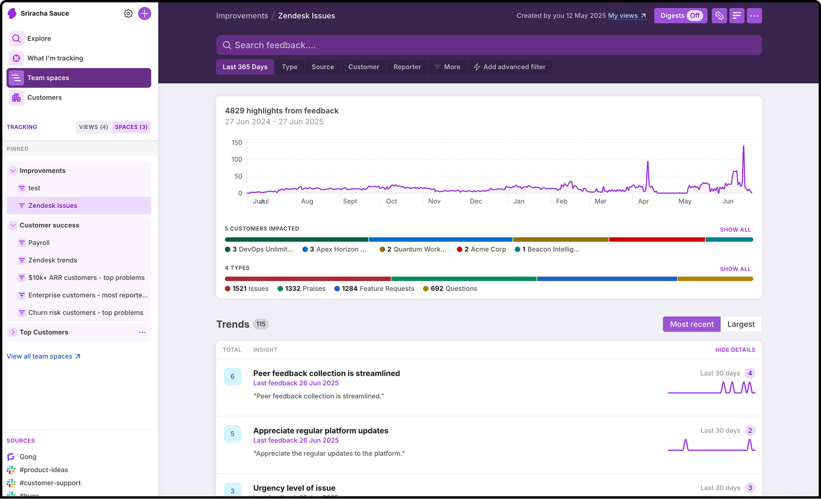Collapse the Improvements space
821x499 pixels.
click(x=13, y=171)
